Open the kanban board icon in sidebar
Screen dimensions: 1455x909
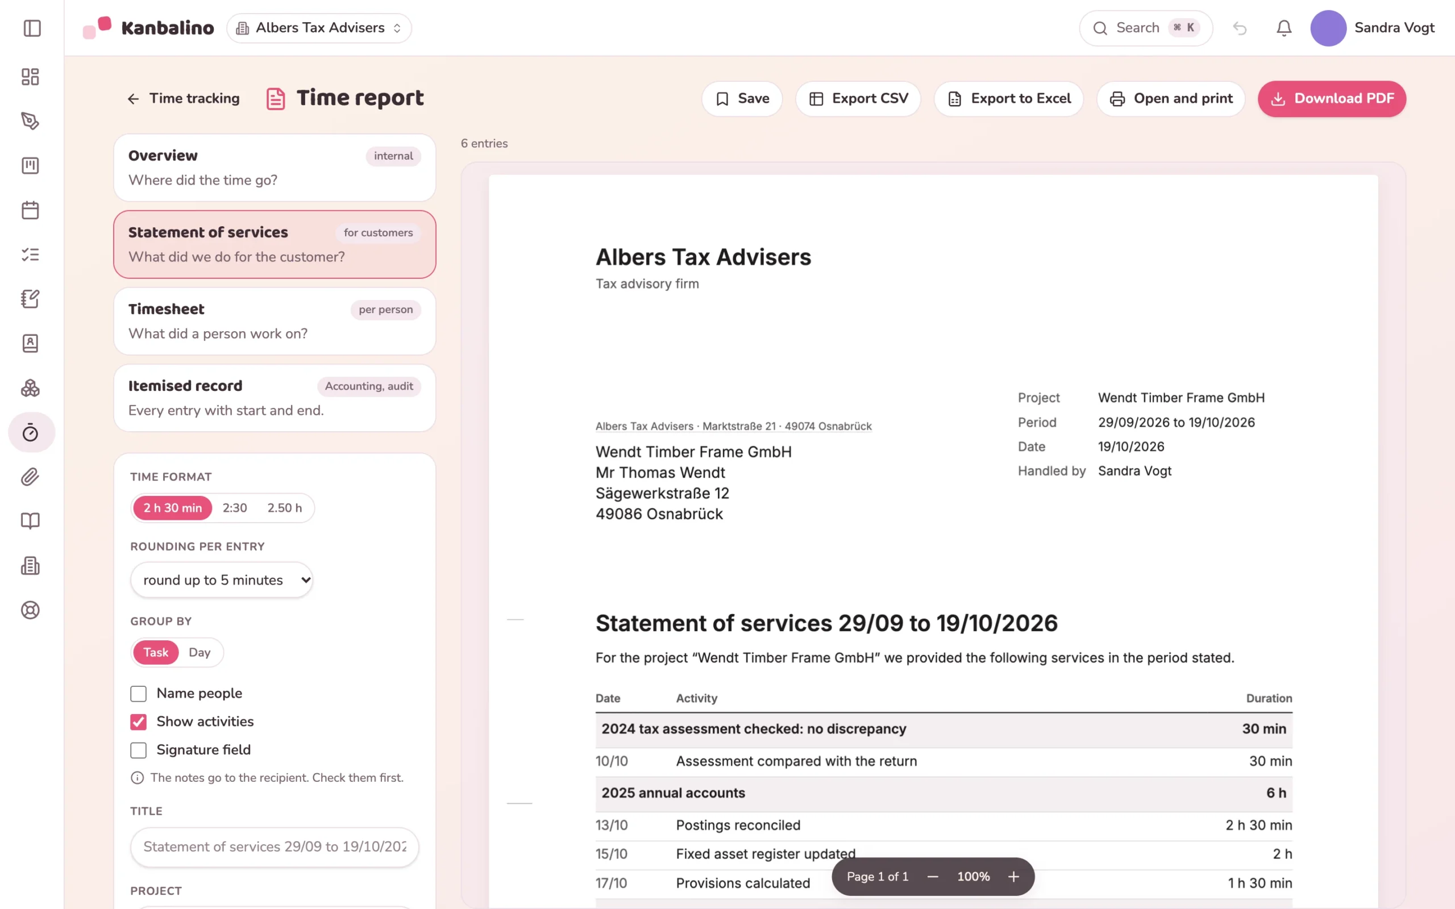(x=30, y=165)
